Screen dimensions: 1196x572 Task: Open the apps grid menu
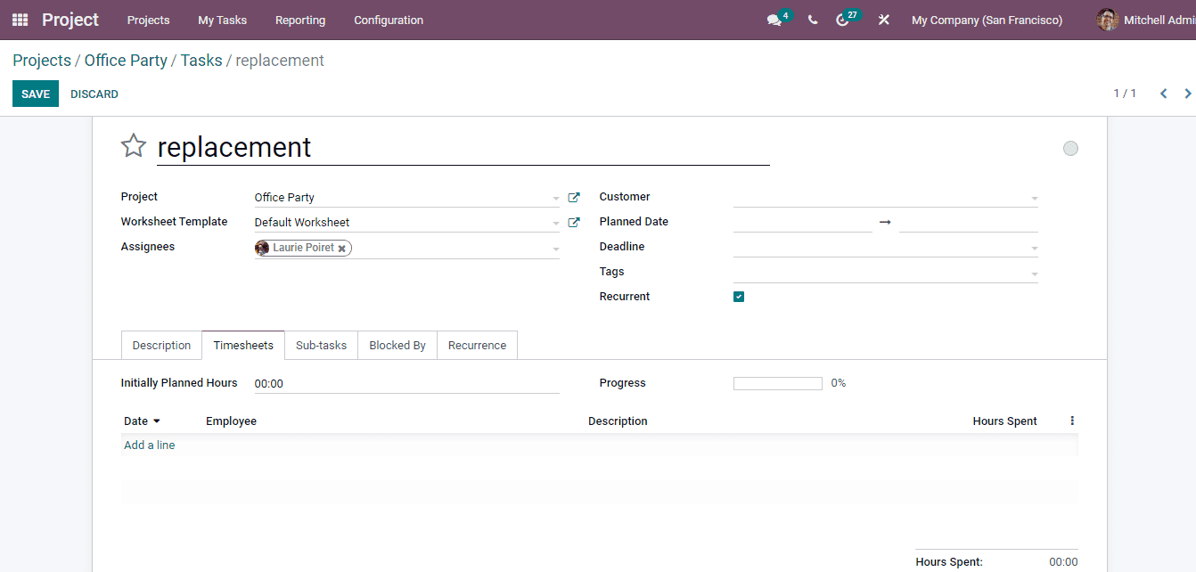(20, 20)
